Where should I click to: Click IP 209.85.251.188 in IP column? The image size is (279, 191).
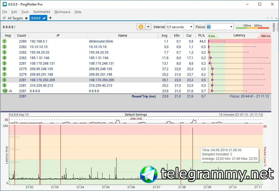pyautogui.click(x=41, y=74)
